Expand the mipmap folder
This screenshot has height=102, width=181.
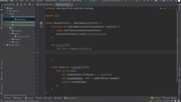tap(10, 39)
